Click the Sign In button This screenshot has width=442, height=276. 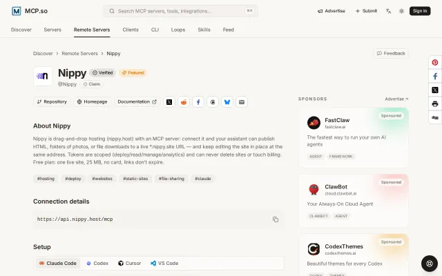coord(420,11)
